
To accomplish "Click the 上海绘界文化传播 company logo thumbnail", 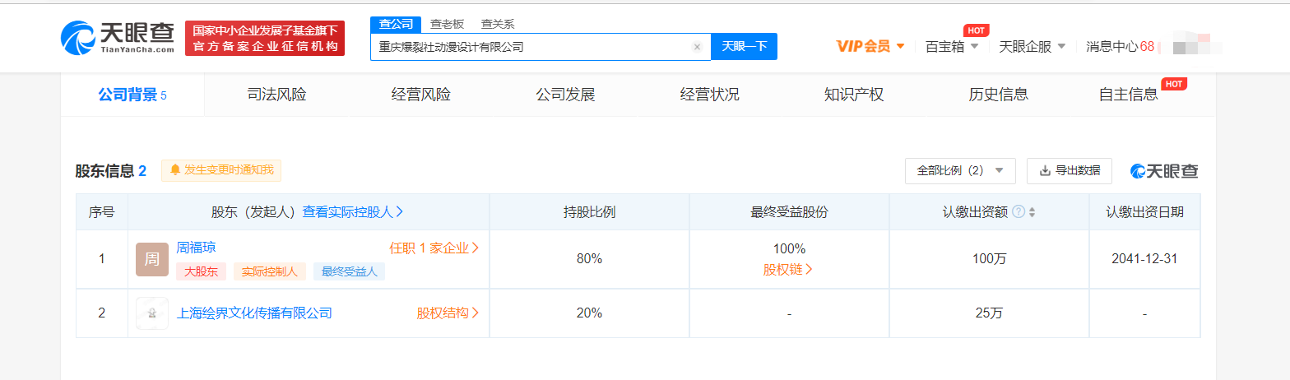I will point(152,313).
